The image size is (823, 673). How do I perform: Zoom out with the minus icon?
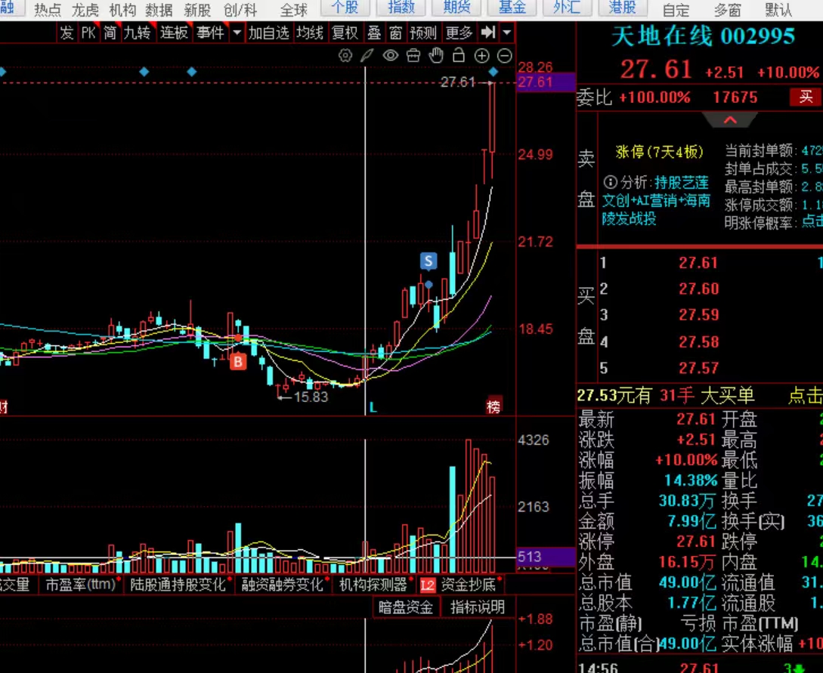pos(504,56)
